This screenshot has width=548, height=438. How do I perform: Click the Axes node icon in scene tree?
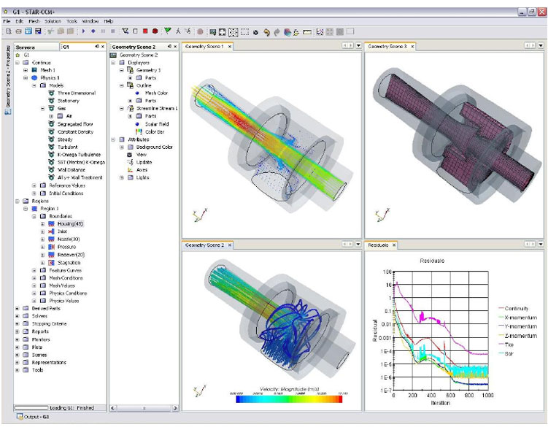click(x=131, y=170)
